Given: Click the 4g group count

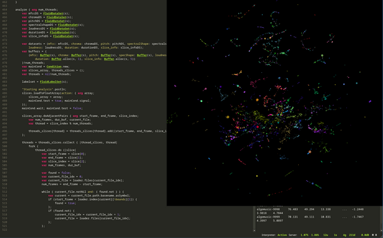Looking at the screenshot, I should coord(344,235).
